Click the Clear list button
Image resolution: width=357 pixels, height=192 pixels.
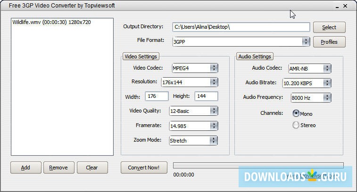[x=92, y=168]
